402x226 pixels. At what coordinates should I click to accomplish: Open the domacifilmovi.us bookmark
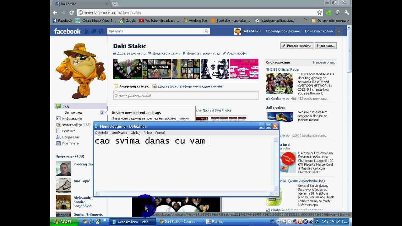coord(275,20)
